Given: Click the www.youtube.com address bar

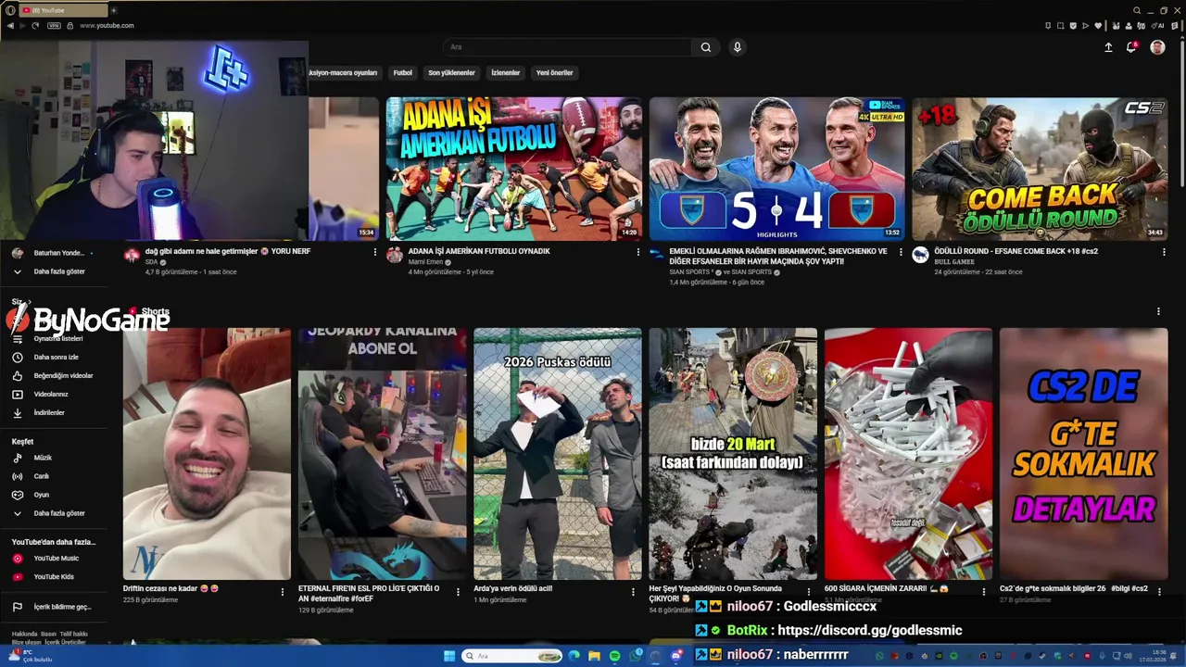Looking at the screenshot, I should [107, 26].
